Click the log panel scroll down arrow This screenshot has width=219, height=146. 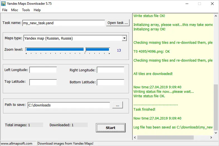tap(216, 133)
